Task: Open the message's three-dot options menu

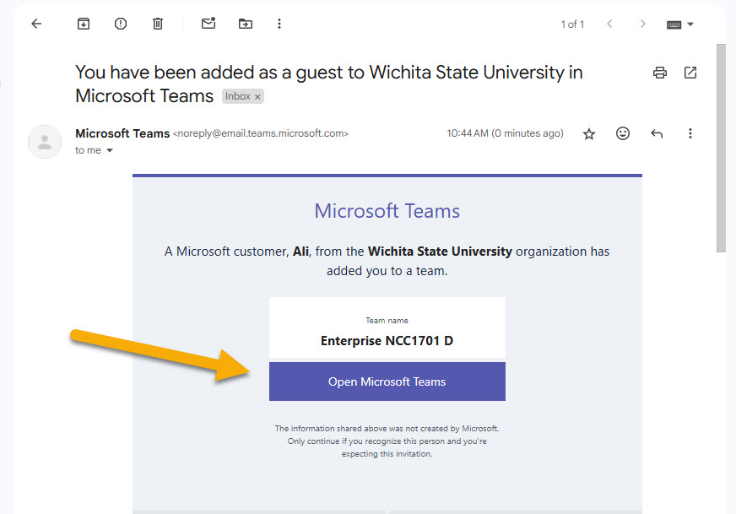Action: coord(690,133)
